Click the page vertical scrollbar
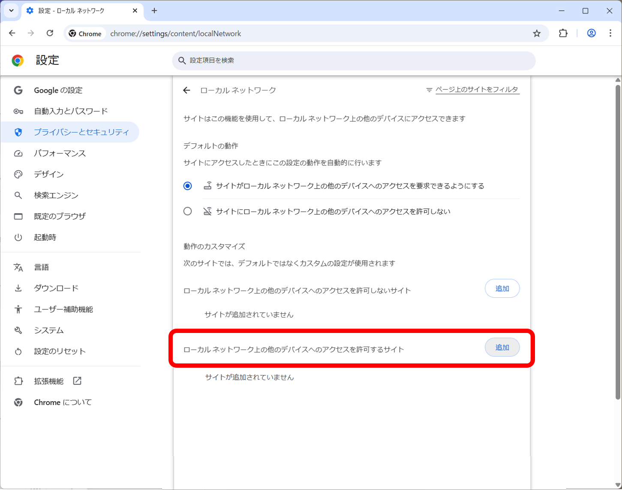622x490 pixels. click(x=618, y=242)
